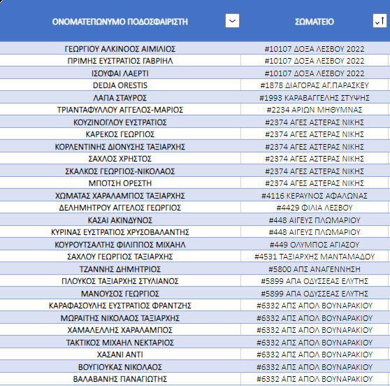Click the ΣΩΜΑΤΕΙΟ column header text
This screenshot has height=386, width=390.
click(x=315, y=22)
